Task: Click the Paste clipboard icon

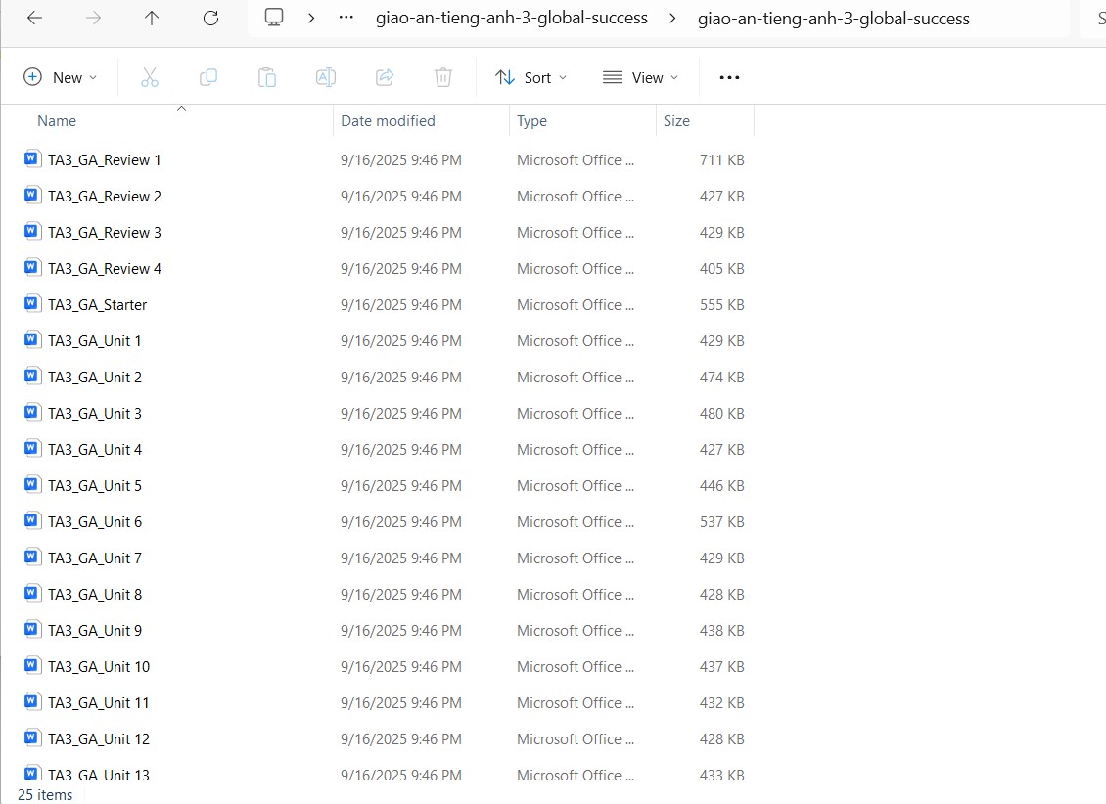Action: click(267, 77)
